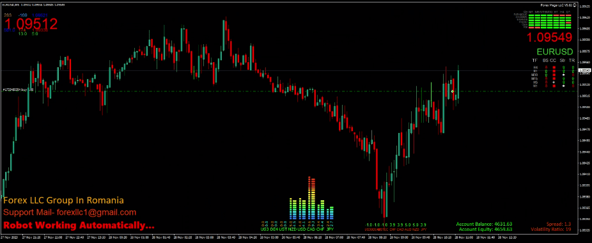Click the red 1.09549 price readout
Viewport: 592px width, 243px height.
(x=550, y=38)
